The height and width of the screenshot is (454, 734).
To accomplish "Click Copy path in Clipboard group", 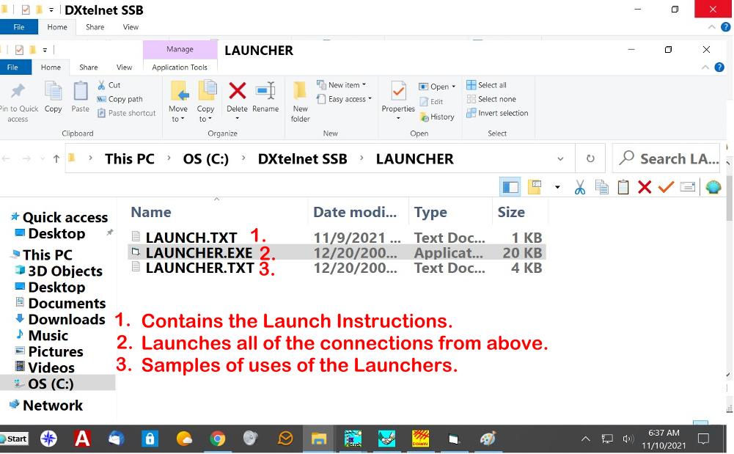I will click(120, 99).
